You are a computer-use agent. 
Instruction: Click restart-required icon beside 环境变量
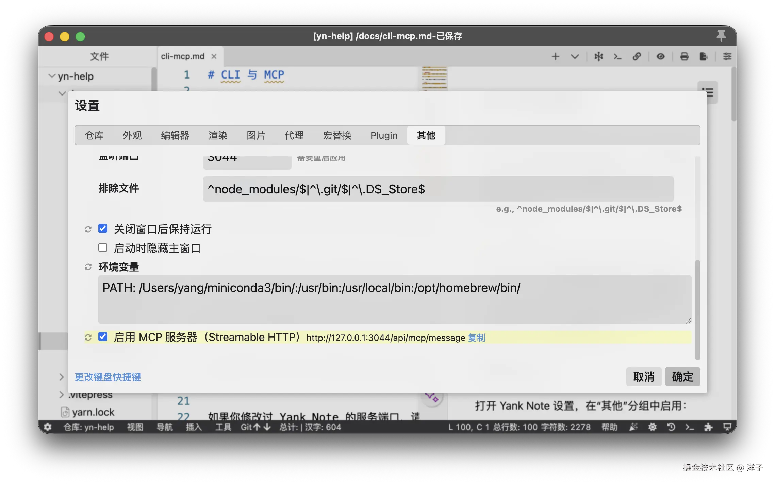click(x=88, y=267)
